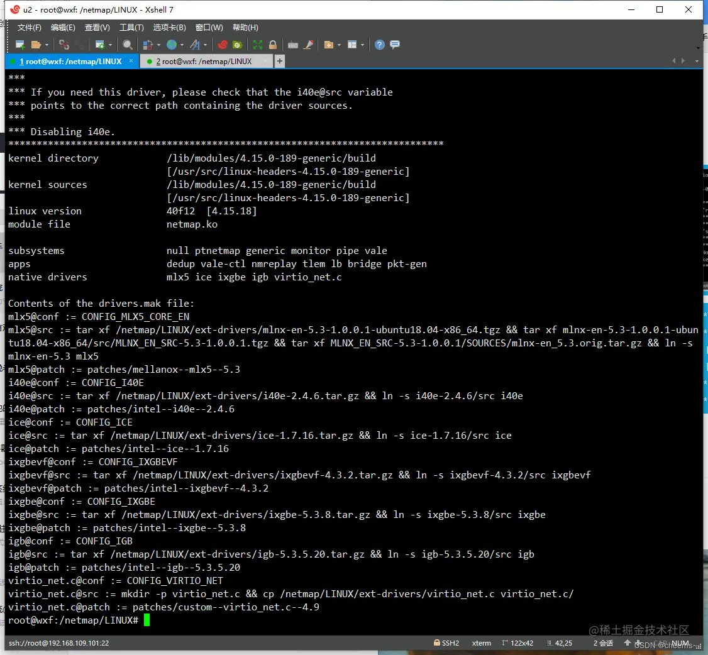Click the Find magnifier icon
The image size is (708, 655).
(128, 45)
